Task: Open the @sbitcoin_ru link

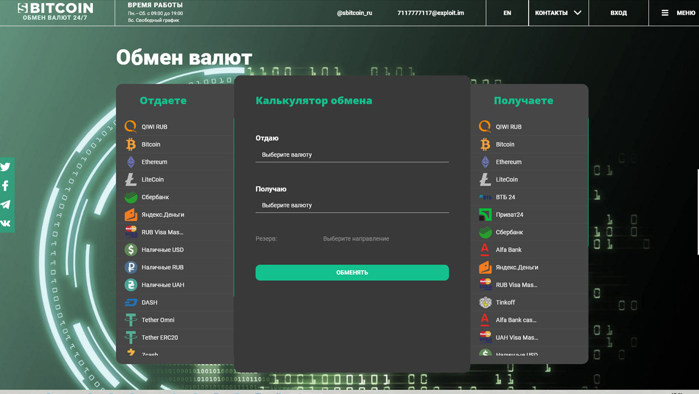Action: (354, 13)
